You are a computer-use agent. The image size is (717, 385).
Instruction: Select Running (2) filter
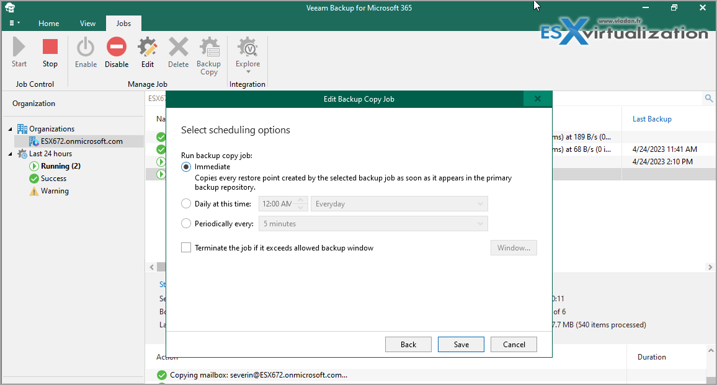pyautogui.click(x=60, y=166)
